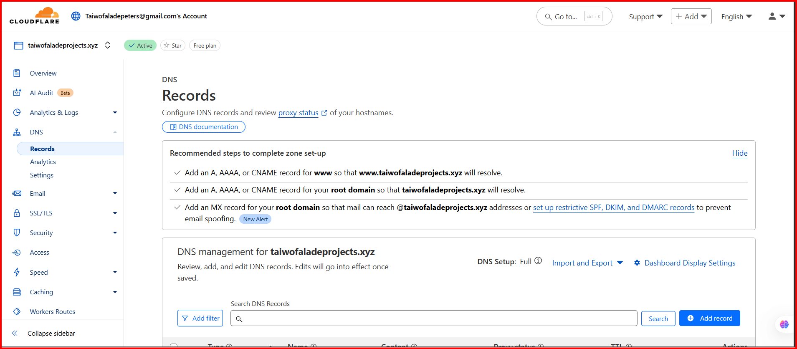Open the user profile menu
The width and height of the screenshot is (797, 349).
coord(777,16)
